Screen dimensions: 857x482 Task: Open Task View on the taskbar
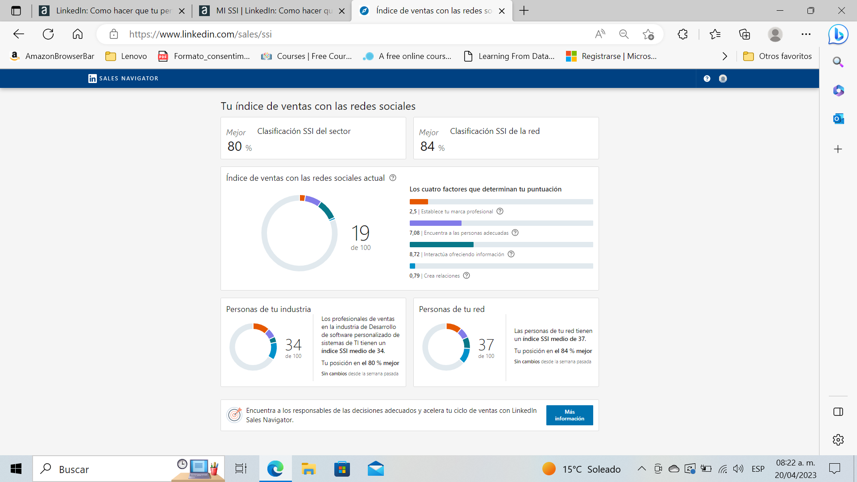click(241, 469)
